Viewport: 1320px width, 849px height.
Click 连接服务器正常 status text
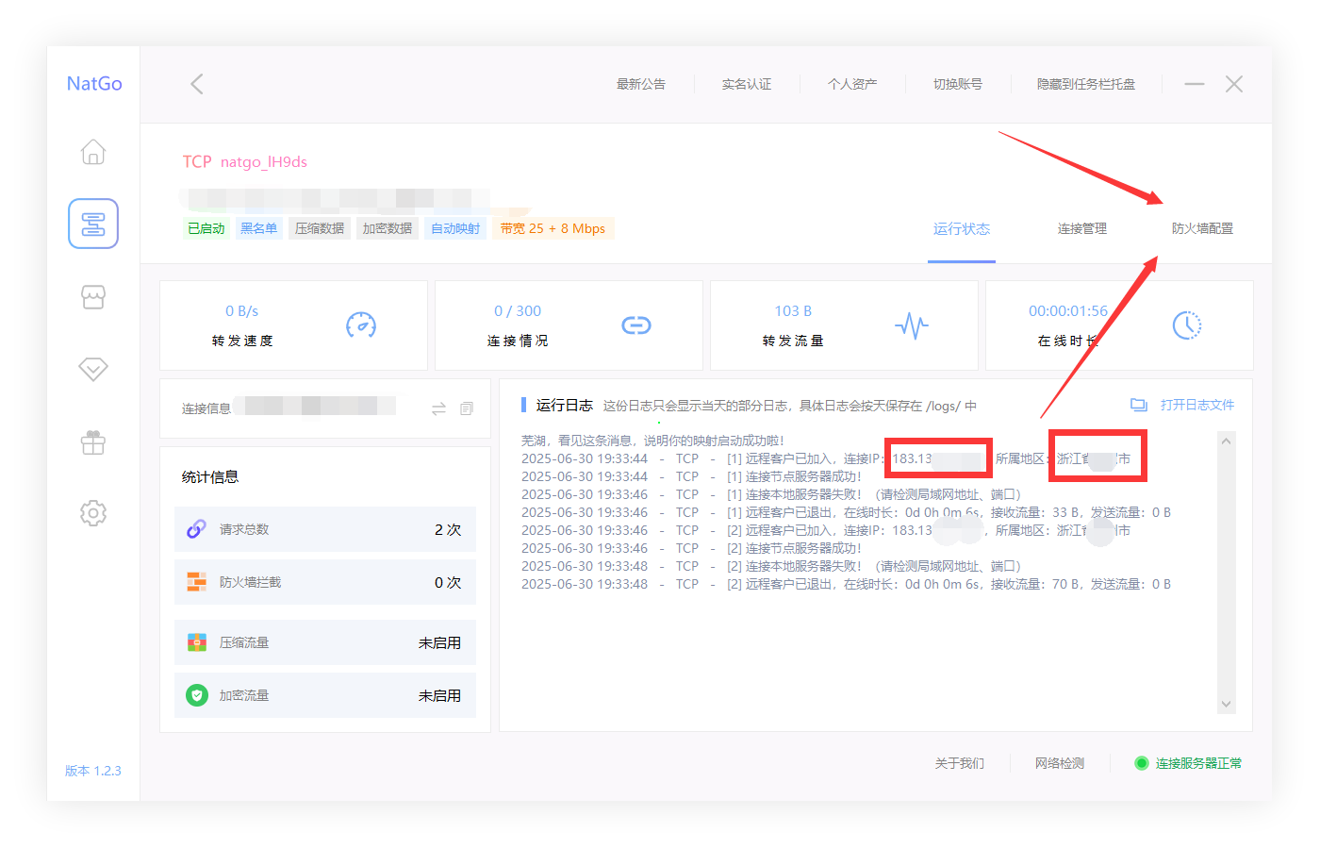tap(1199, 763)
